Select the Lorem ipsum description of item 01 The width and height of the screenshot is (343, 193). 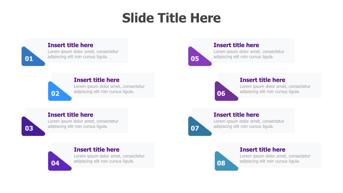(x=83, y=54)
